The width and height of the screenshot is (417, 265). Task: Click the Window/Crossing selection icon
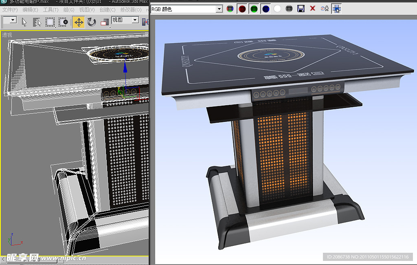point(63,22)
